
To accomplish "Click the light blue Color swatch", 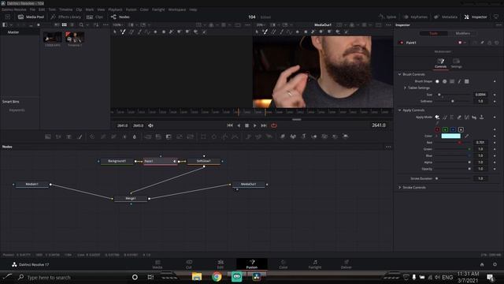I will coord(450,136).
